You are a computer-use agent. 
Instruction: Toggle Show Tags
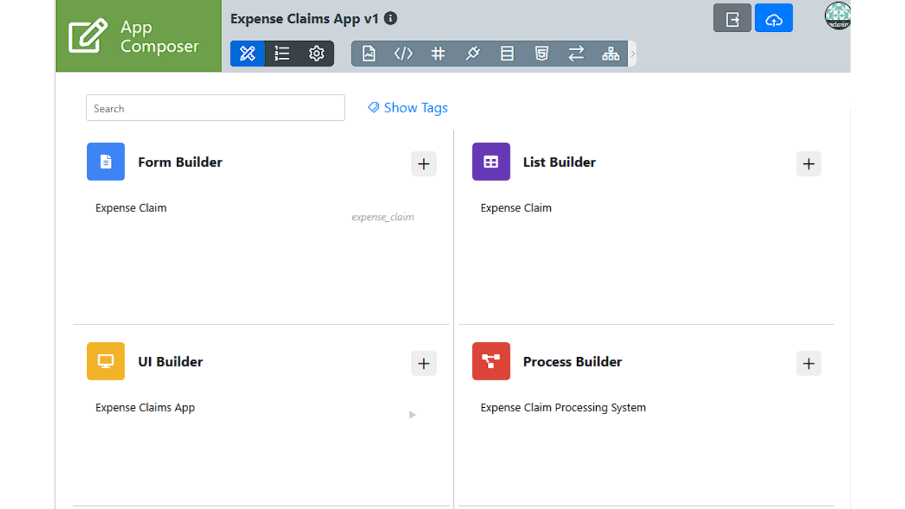[408, 107]
